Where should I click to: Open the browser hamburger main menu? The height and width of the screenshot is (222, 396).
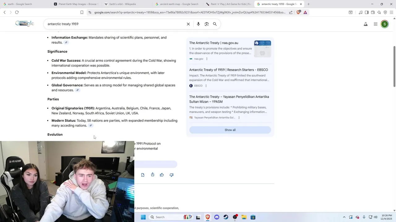coord(391,12)
